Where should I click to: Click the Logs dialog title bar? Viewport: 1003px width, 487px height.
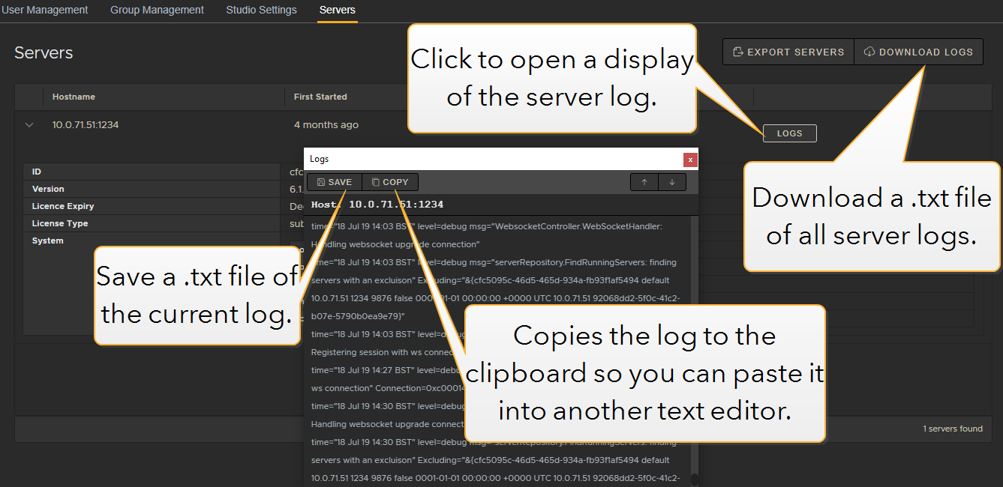pos(488,159)
